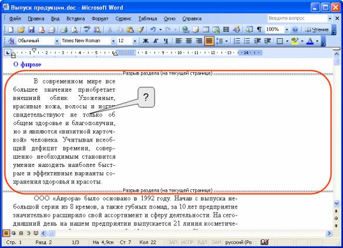The image size is (343, 248).
Task: Switch to outline view button
Action: (x=28, y=233)
